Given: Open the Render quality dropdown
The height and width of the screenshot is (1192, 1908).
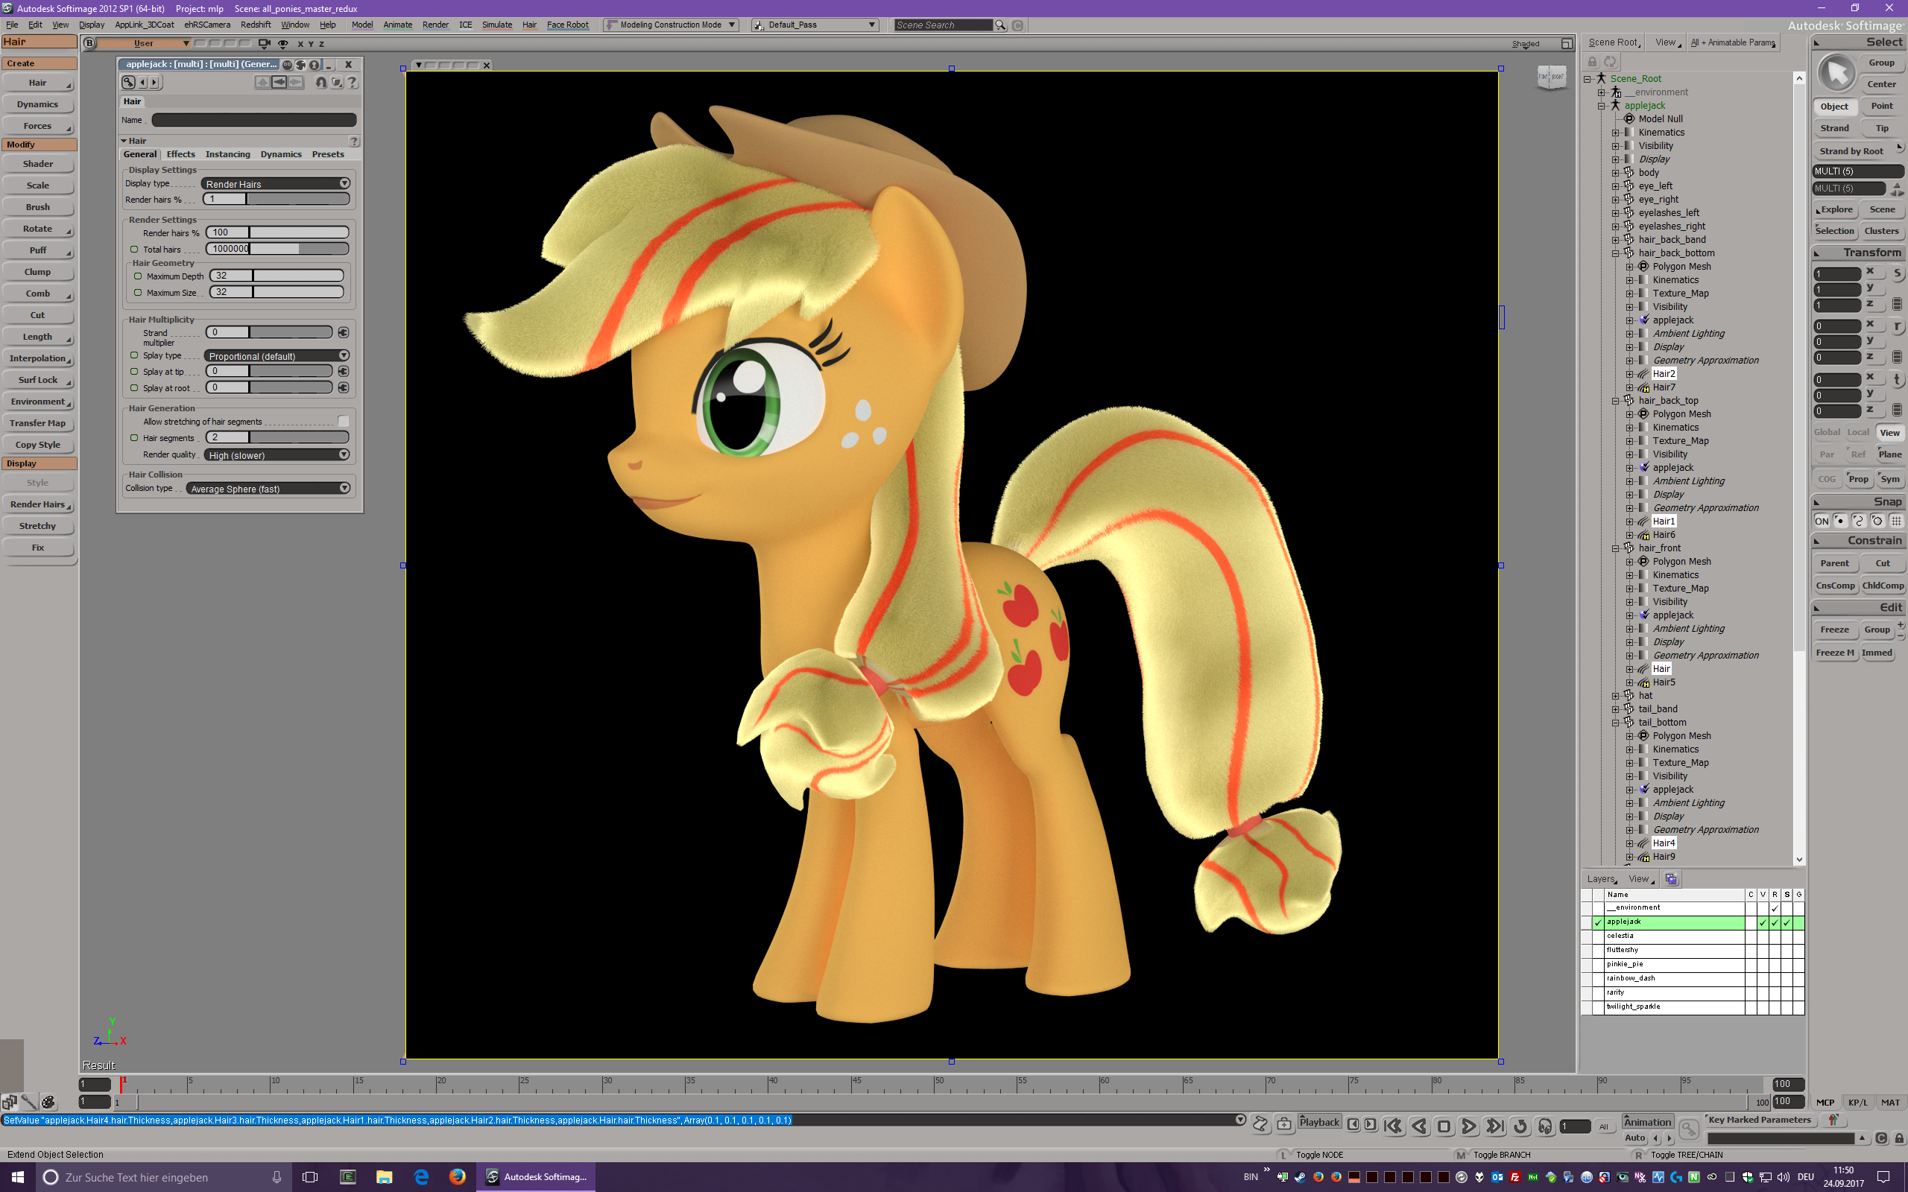Looking at the screenshot, I should pos(276,455).
